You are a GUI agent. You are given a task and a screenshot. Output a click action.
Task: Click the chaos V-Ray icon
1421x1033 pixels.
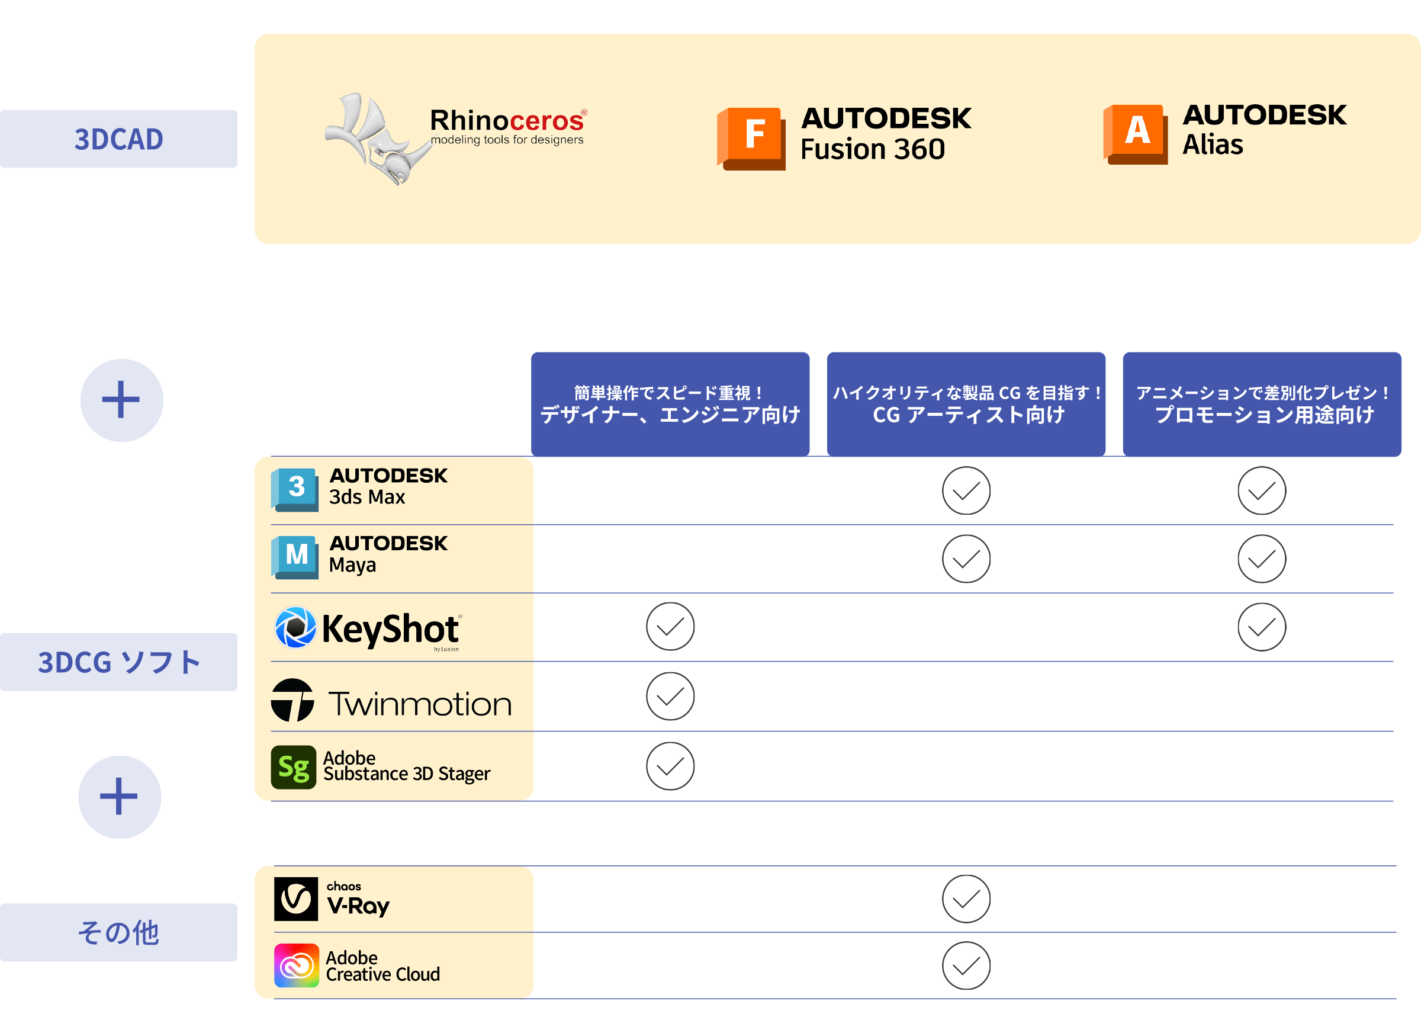[x=295, y=899]
